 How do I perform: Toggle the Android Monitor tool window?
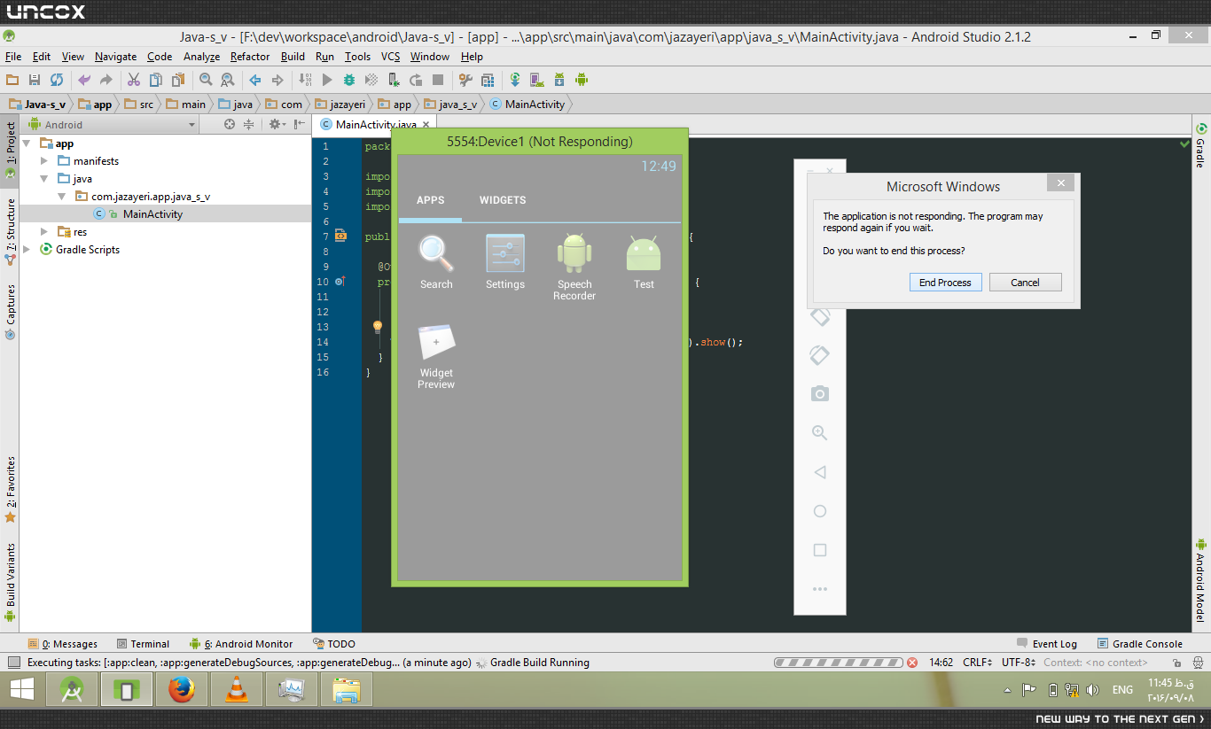(x=241, y=644)
